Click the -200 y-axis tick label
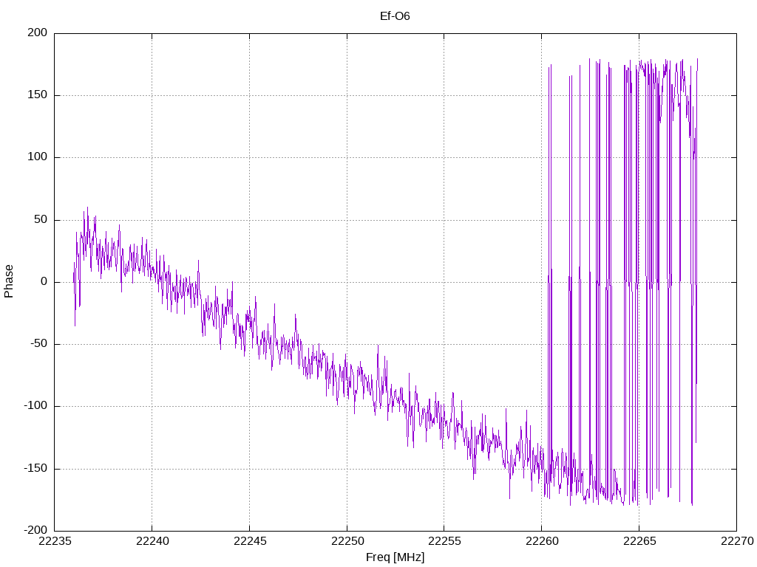This screenshot has height=567, width=757. coord(35,531)
